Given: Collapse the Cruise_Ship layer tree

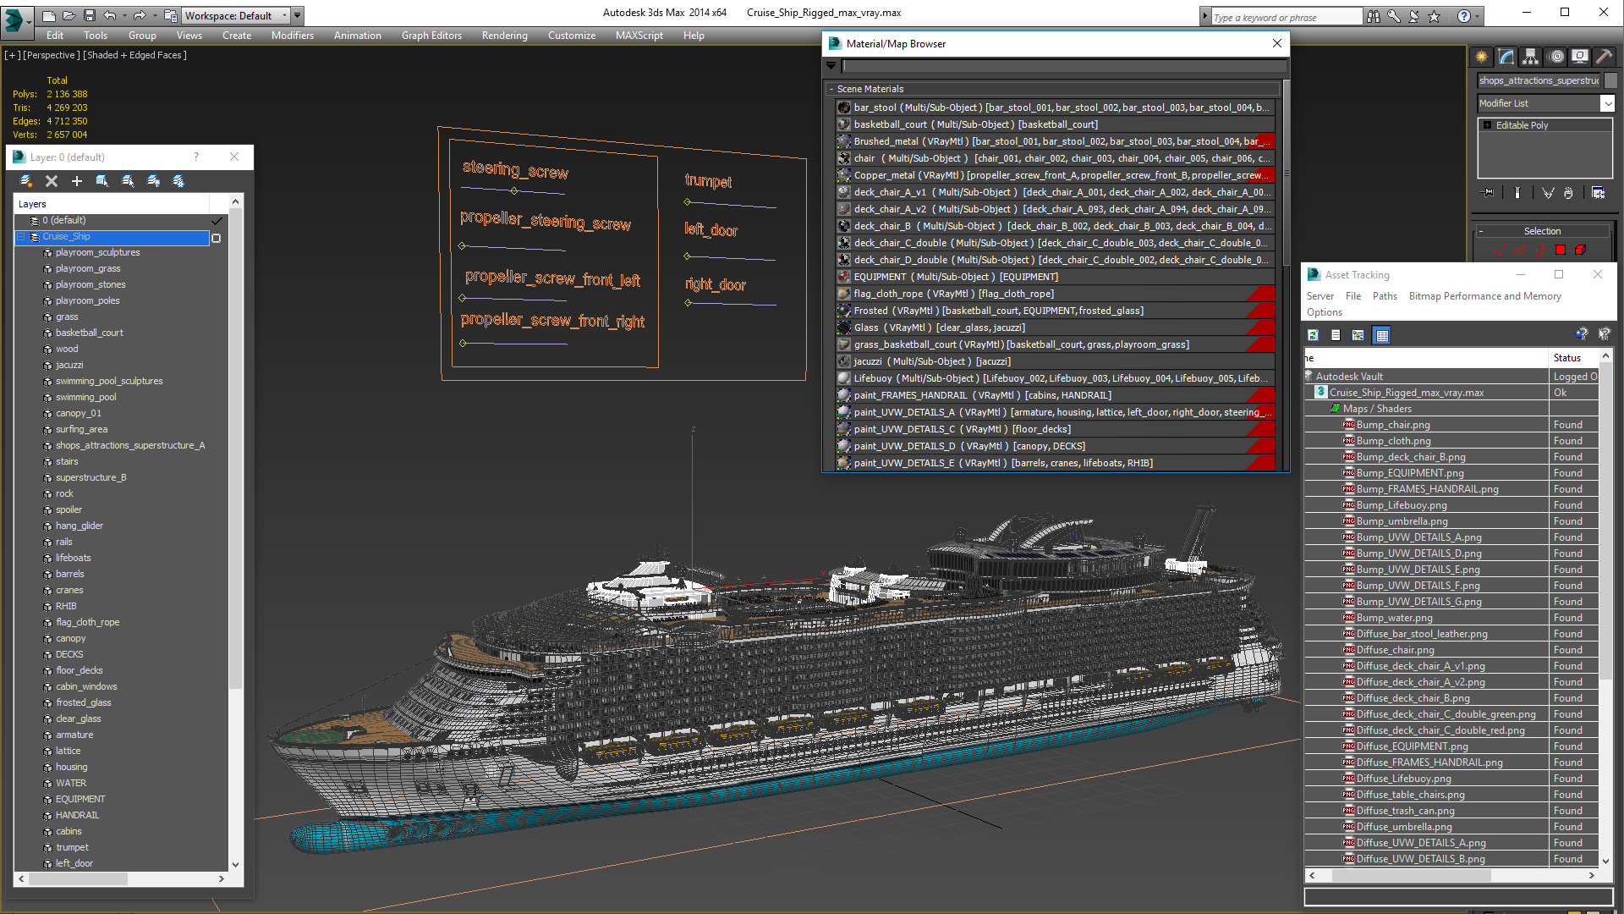Looking at the screenshot, I should [21, 237].
